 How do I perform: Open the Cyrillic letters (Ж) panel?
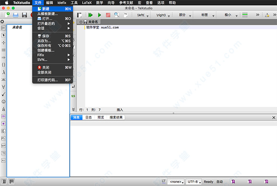pos(3,80)
